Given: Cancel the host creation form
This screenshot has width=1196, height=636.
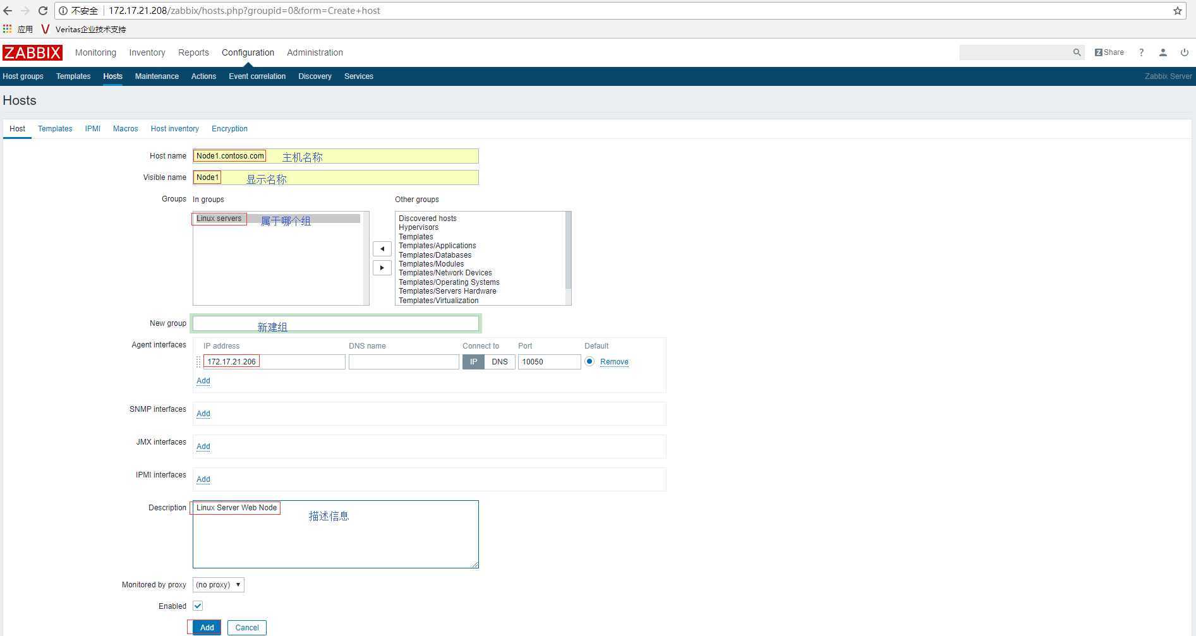Looking at the screenshot, I should 247,628.
